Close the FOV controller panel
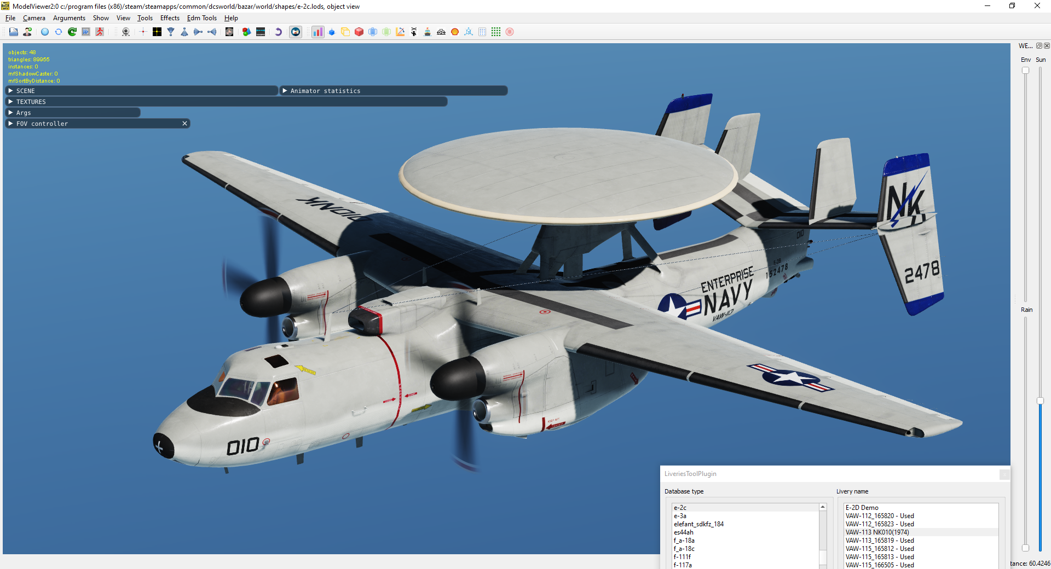 pyautogui.click(x=185, y=124)
